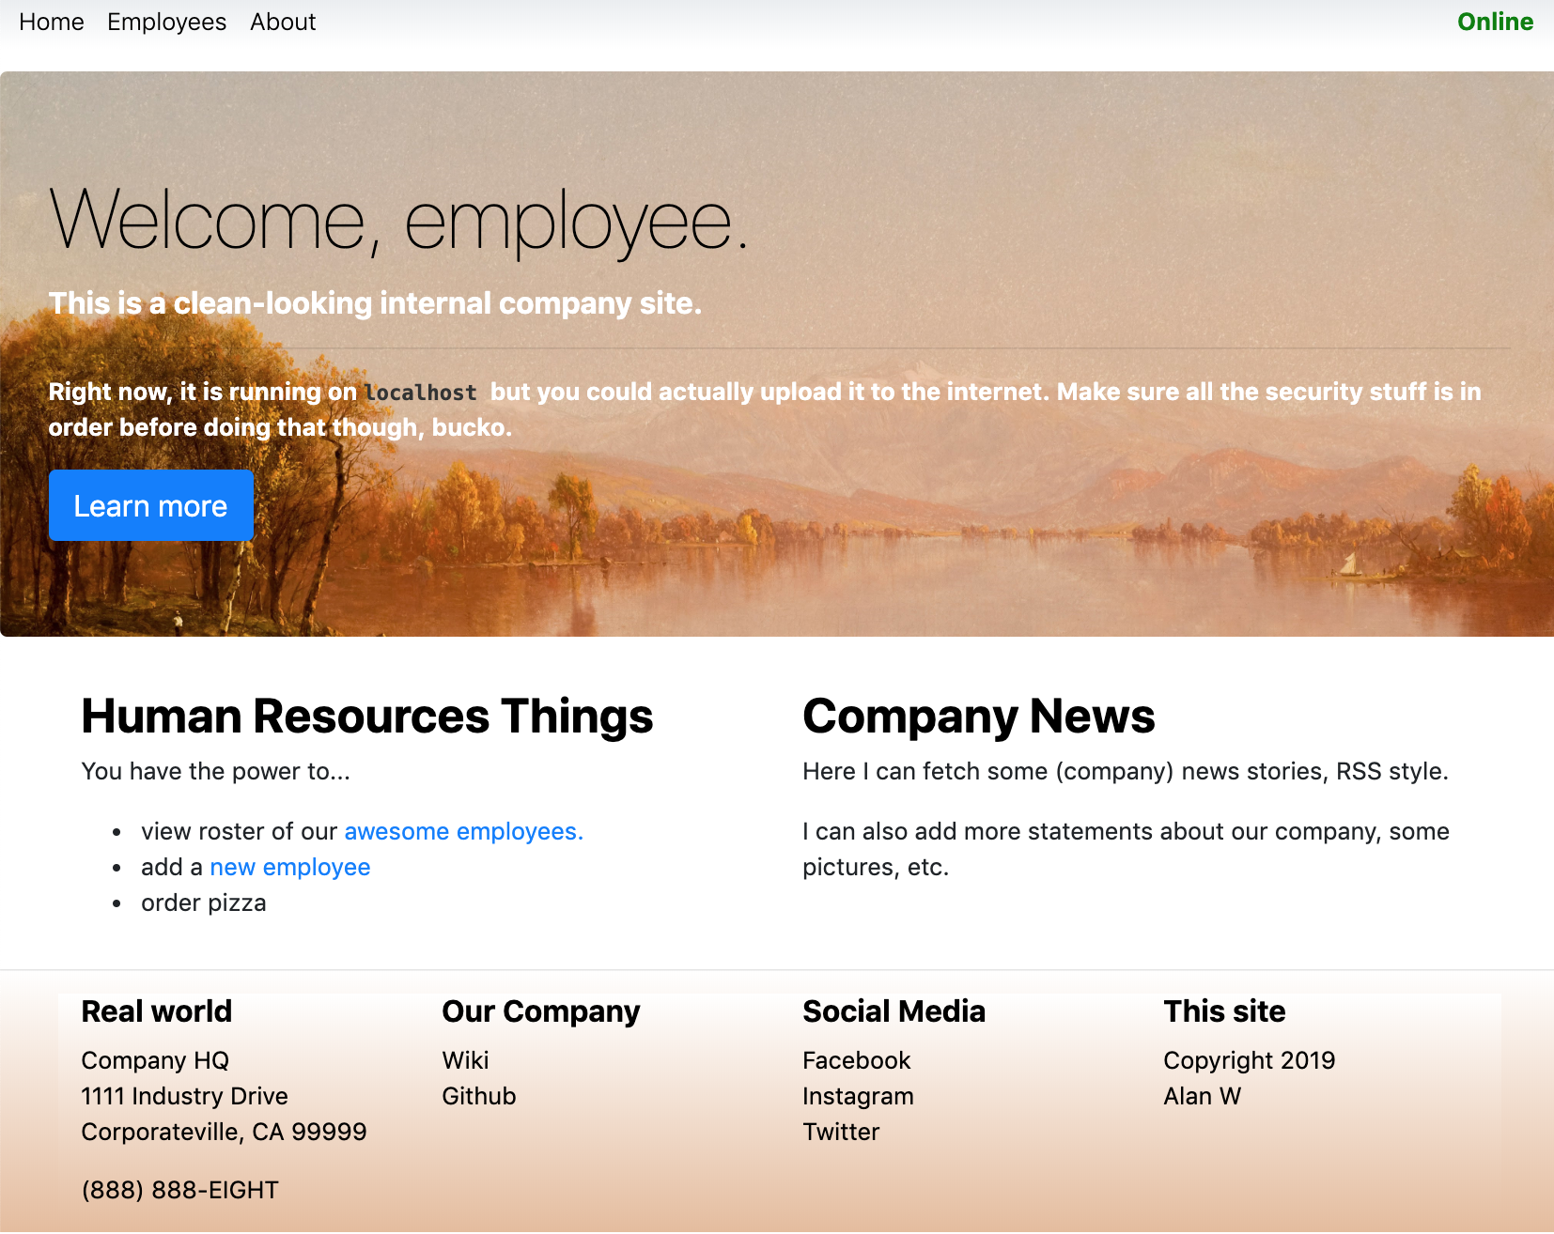The height and width of the screenshot is (1234, 1554).
Task: Open the Instagram footer link
Action: (859, 1096)
